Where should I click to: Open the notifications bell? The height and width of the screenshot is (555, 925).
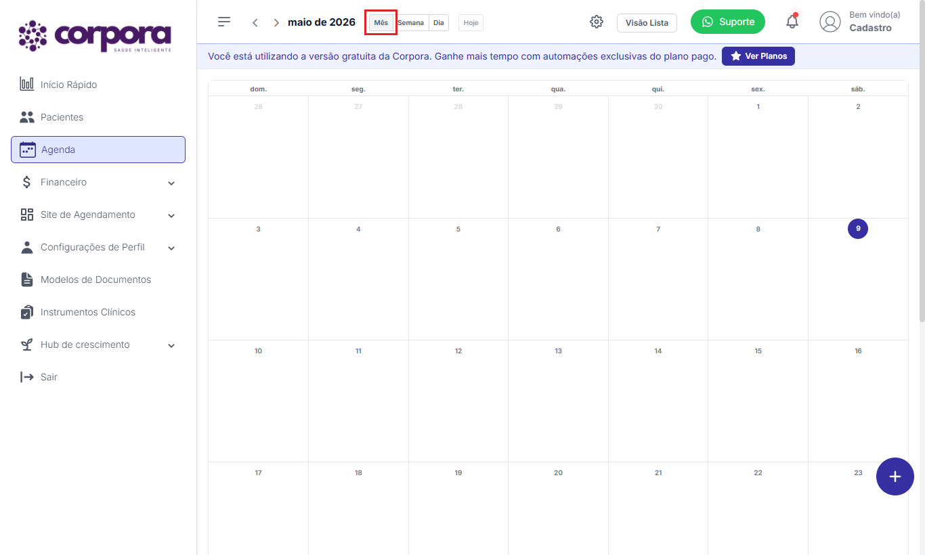point(792,22)
